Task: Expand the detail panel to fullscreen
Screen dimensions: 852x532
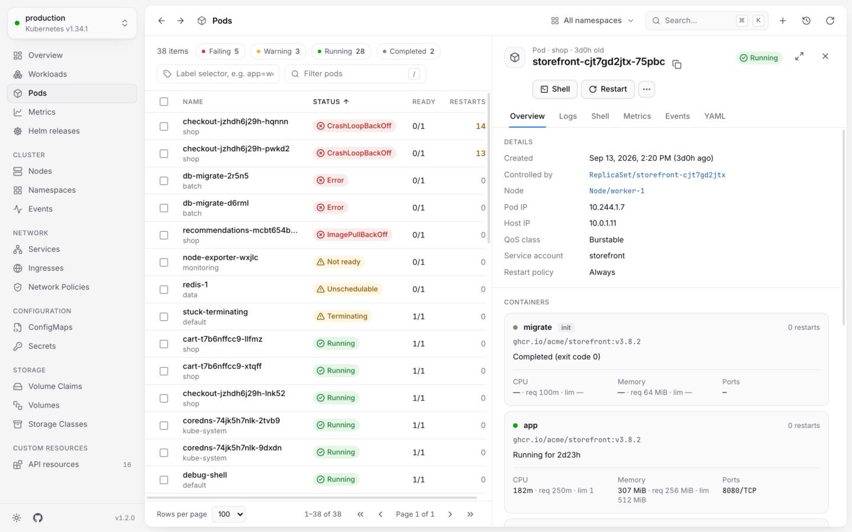Action: [799, 56]
